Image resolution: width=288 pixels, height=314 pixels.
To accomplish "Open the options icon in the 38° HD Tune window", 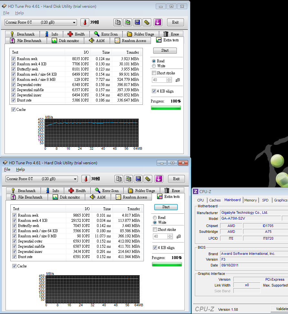I will (x=148, y=179).
